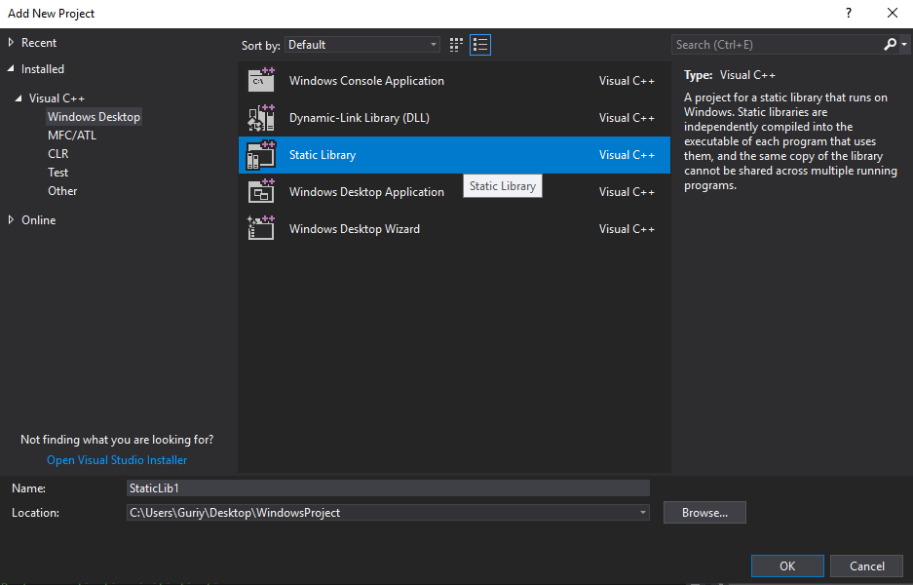
Task: Click the Static Library template icon
Action: (261, 155)
